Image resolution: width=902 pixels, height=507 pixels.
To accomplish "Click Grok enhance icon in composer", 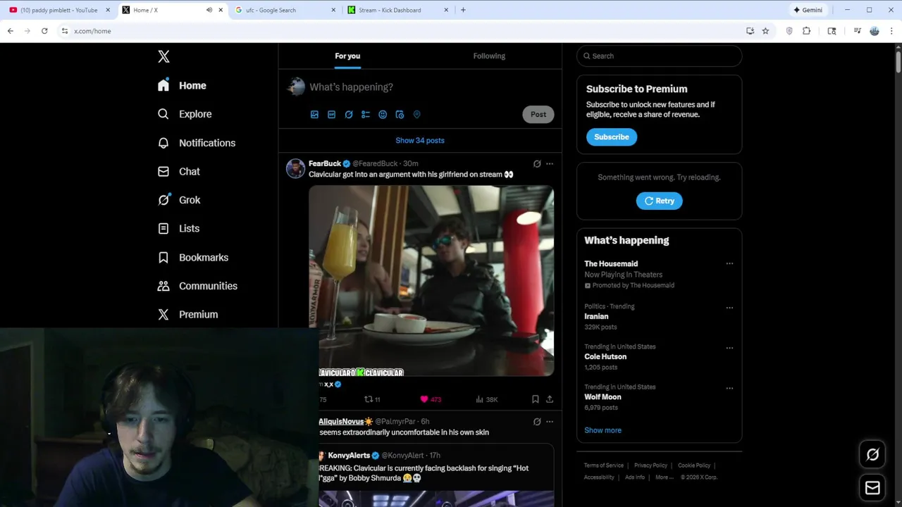I will tap(349, 114).
